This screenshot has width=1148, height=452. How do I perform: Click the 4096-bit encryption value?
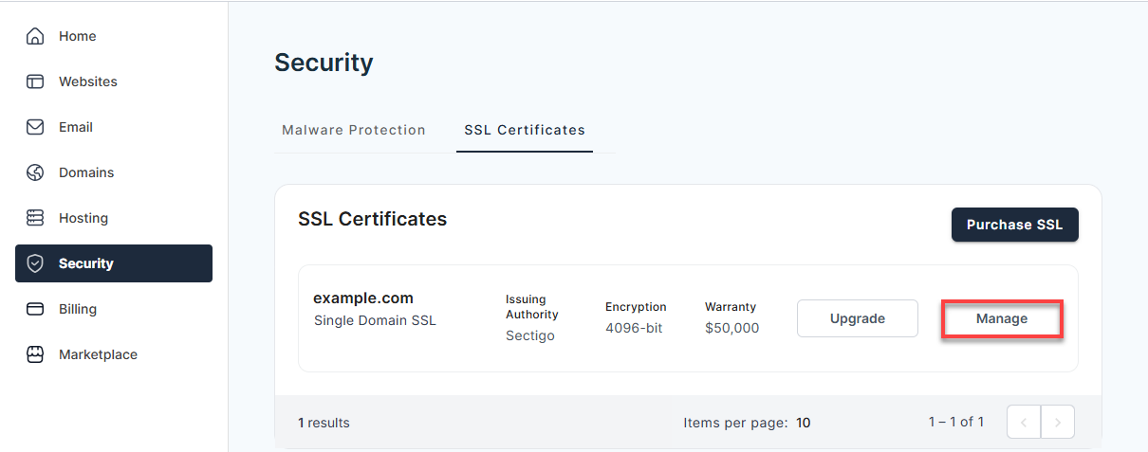pos(634,328)
